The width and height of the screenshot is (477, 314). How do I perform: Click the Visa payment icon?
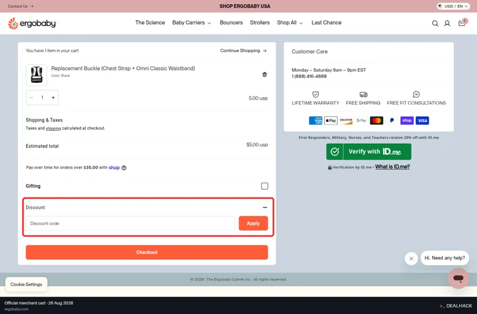422,120
